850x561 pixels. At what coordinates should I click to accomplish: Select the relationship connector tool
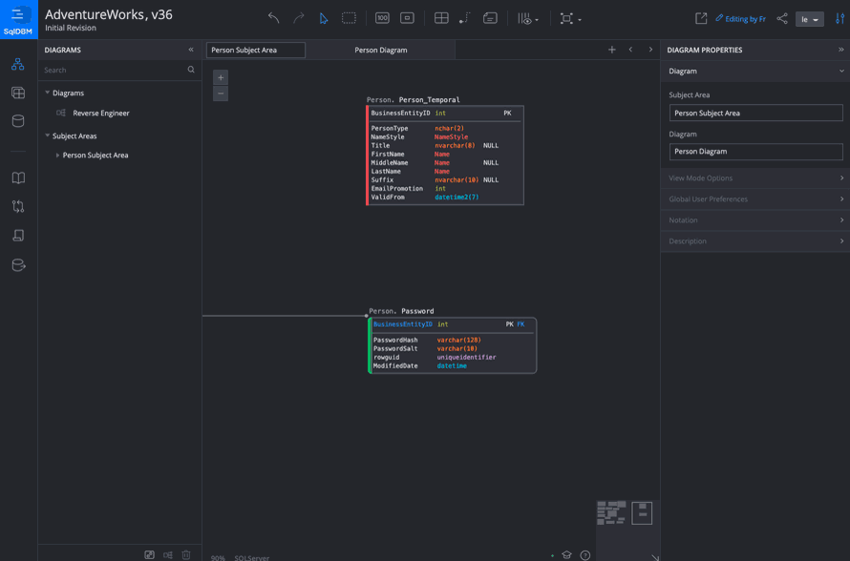pyautogui.click(x=465, y=18)
